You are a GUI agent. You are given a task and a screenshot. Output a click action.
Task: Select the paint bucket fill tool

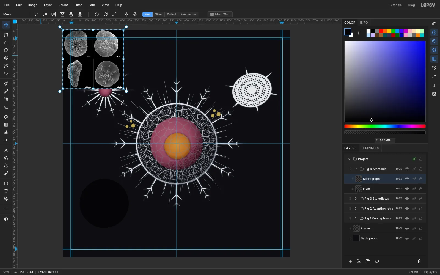[6, 117]
